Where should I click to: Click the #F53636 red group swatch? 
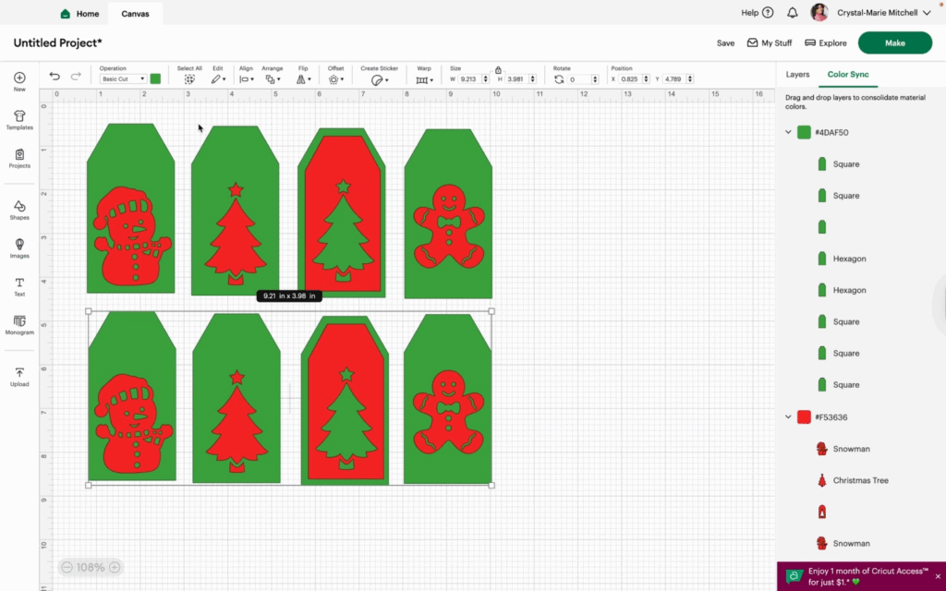804,416
